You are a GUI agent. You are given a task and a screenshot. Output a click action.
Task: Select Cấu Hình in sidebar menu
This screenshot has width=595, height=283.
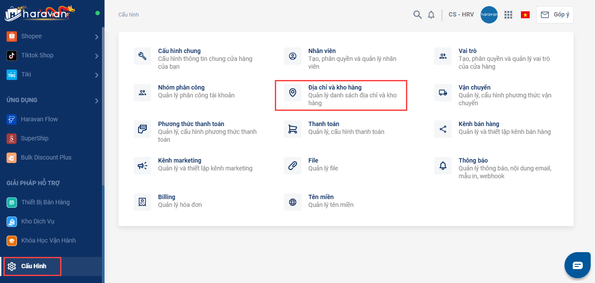pyautogui.click(x=33, y=266)
